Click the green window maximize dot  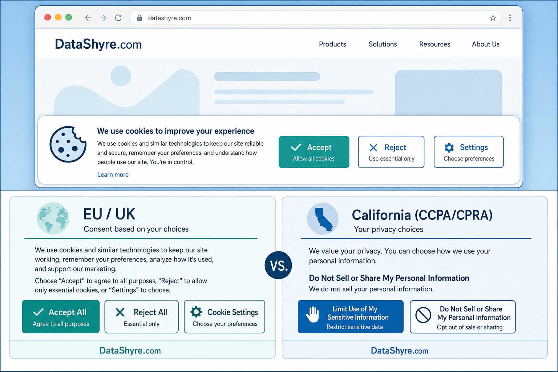pos(69,17)
